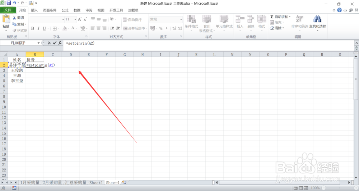Viewport: 359px width, 191px height.
Task: Click the Undo arrow icon
Action: [x=15, y=3]
